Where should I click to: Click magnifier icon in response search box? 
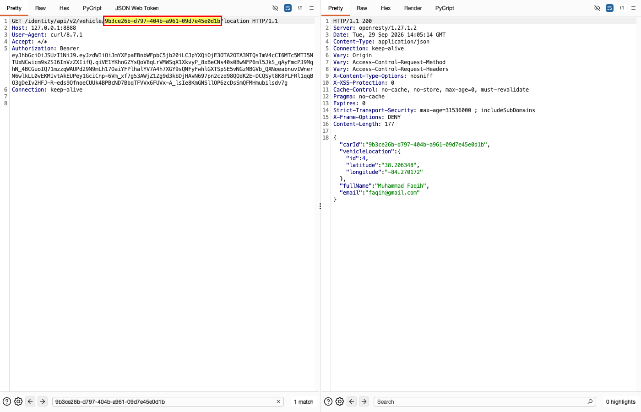click(x=590, y=401)
